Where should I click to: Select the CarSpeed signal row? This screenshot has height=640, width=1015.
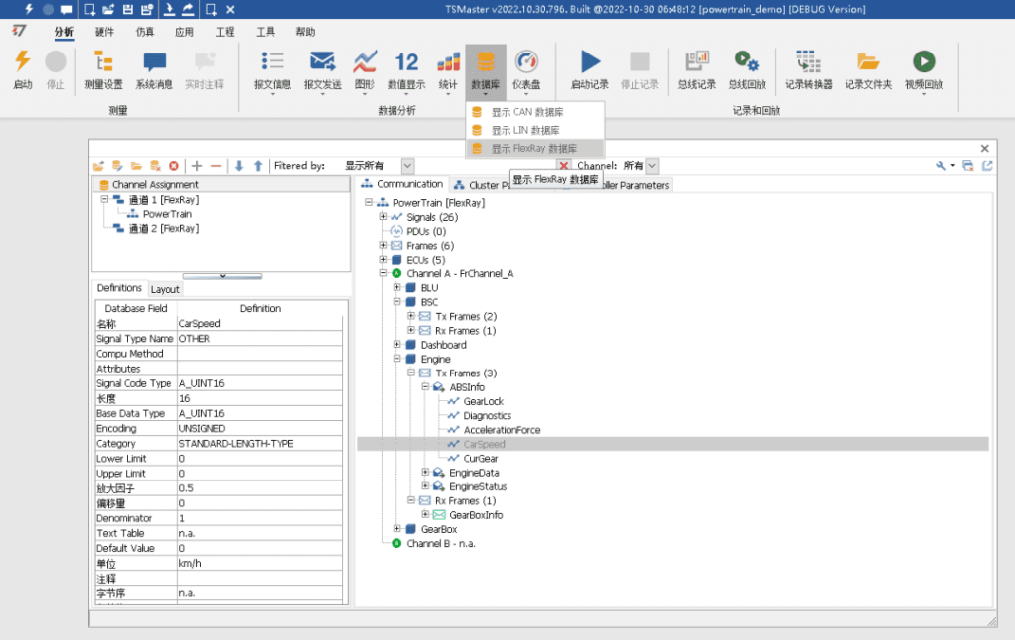[x=673, y=444]
